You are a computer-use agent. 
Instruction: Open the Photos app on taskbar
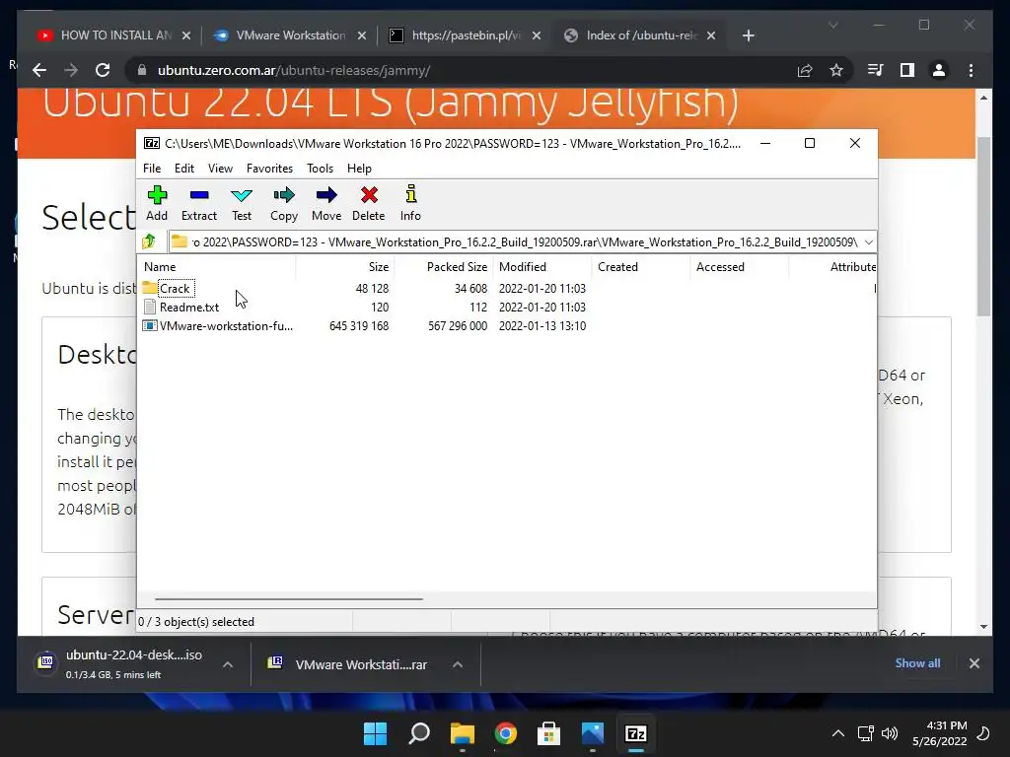[x=593, y=733]
